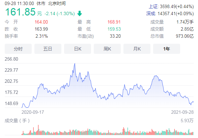The image size is (198, 138).
Task: Click the timestamp 09-28 11:30:00
Action: (19, 3)
